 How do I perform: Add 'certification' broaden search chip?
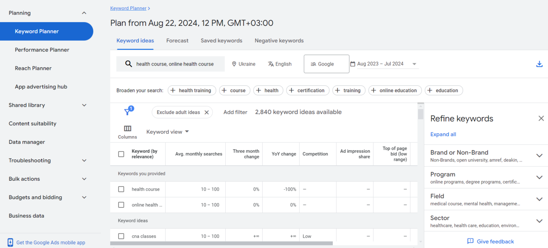click(x=308, y=91)
